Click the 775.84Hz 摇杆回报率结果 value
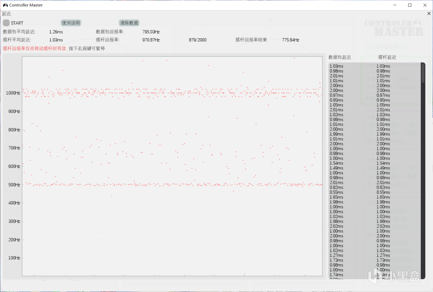Viewport: 433px width, 292px height. click(x=291, y=40)
